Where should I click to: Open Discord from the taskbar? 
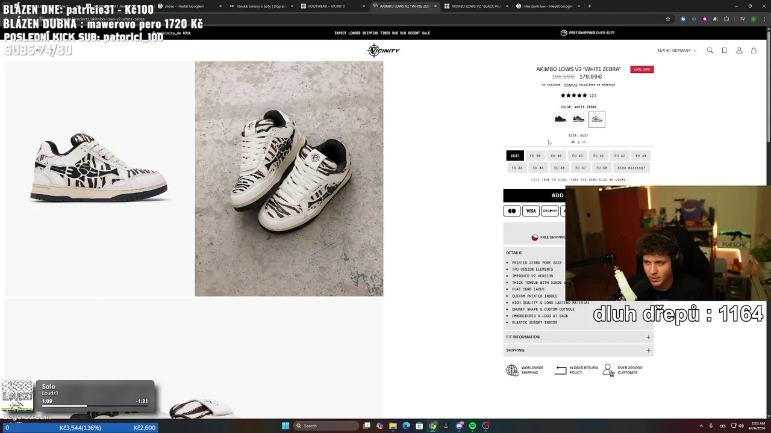point(459,426)
